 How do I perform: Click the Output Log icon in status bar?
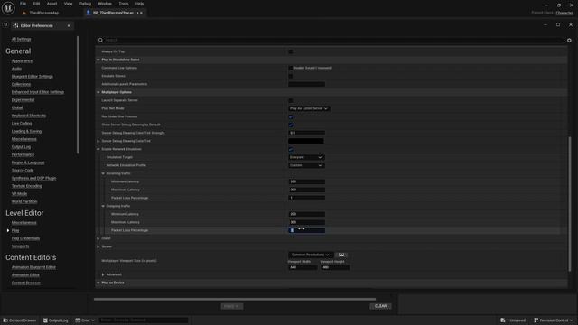[45, 320]
